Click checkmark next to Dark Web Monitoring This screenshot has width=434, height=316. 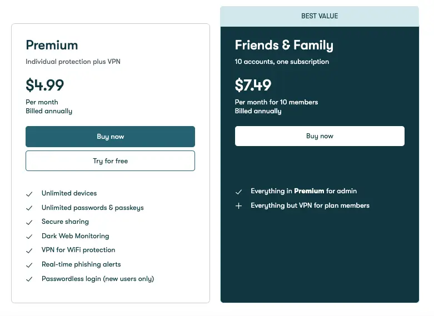point(29,237)
